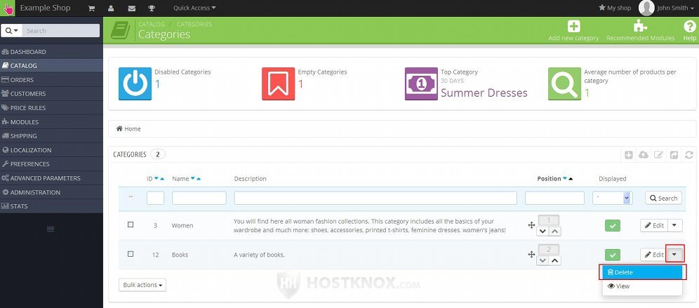Open Customers in the sidebar
Viewport: 699px width, 308px height.
(51, 93)
